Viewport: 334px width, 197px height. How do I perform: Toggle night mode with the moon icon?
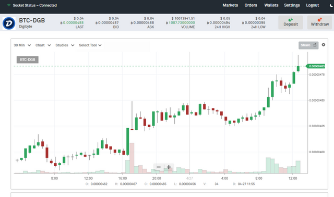point(331,6)
